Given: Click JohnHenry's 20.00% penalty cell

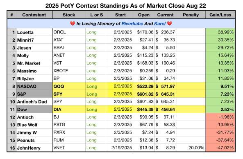Looking at the screenshot, I should [x=191, y=148].
